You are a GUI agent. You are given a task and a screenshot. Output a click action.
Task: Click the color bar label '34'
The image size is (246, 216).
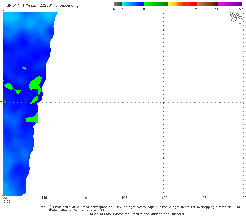click(x=167, y=9)
